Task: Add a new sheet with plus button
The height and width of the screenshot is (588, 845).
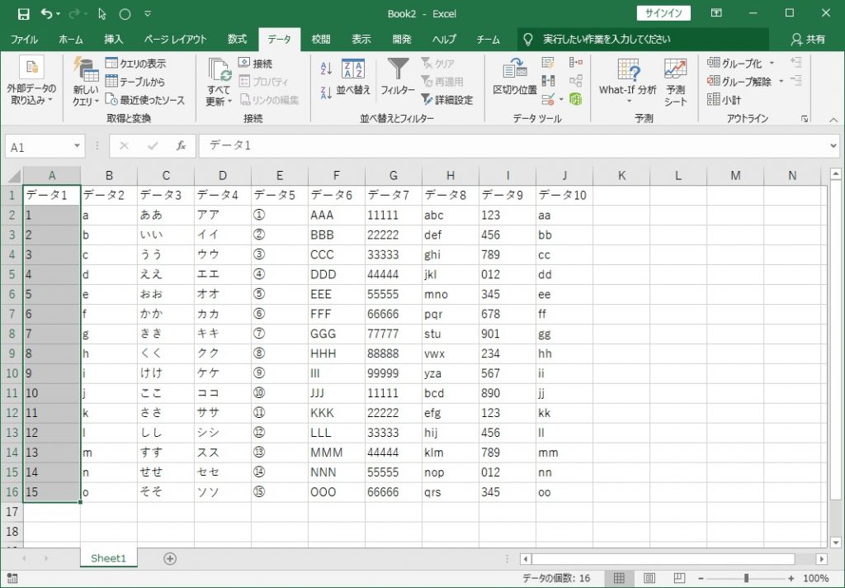Action: click(x=170, y=559)
